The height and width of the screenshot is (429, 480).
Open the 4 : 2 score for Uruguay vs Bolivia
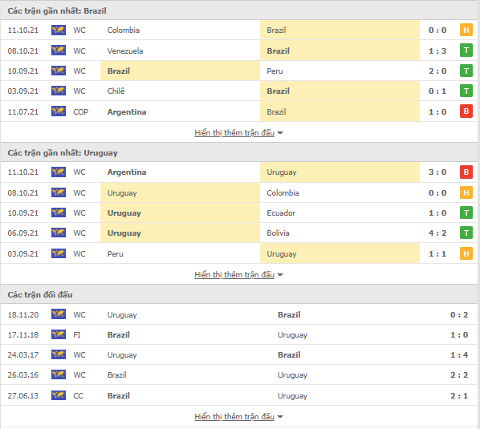point(437,233)
